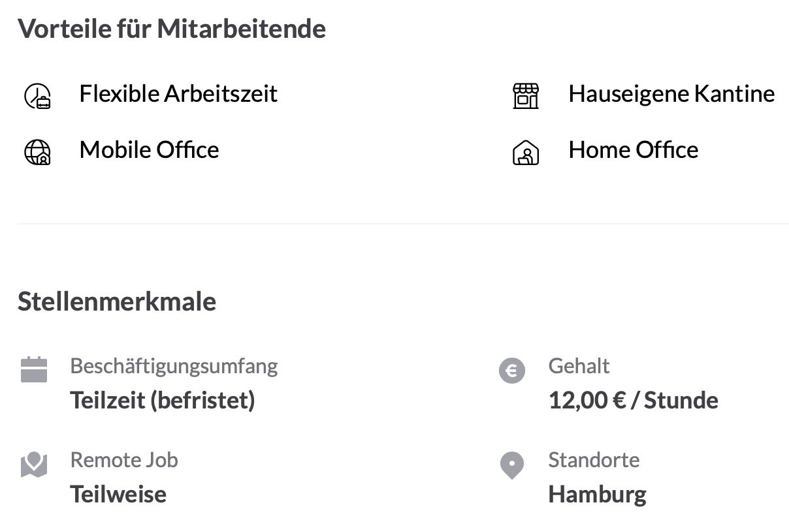This screenshot has width=789, height=522.
Task: Select the Hauseigene Kantine benefit text
Action: click(671, 94)
